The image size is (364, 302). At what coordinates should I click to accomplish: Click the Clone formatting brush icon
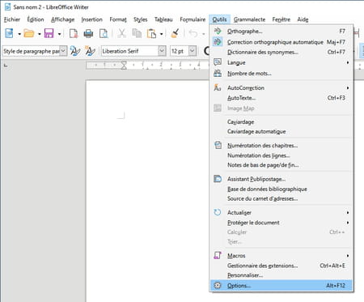tap(176, 33)
